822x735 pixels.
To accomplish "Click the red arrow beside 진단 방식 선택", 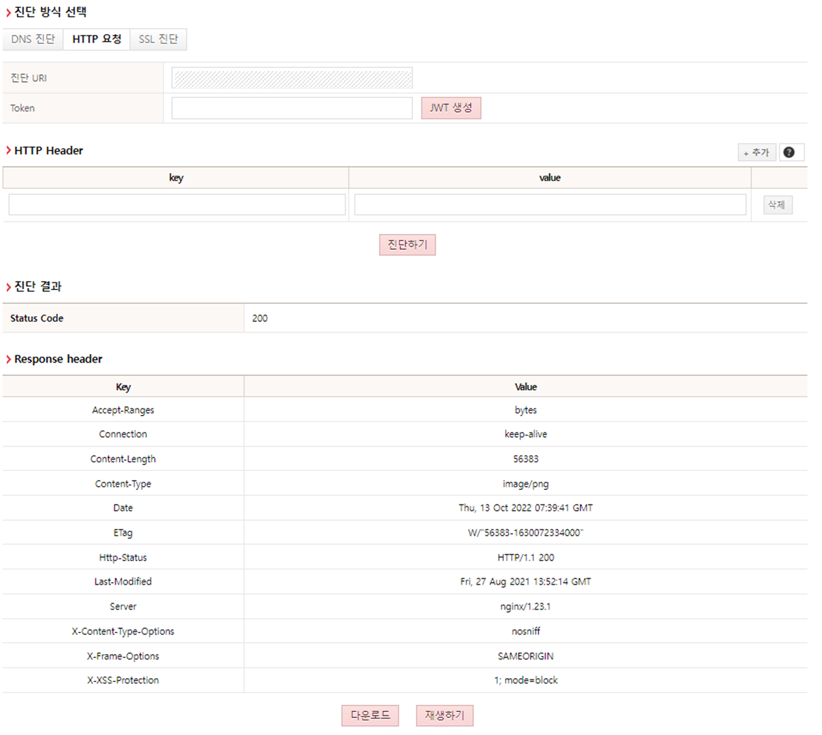I will 8,12.
